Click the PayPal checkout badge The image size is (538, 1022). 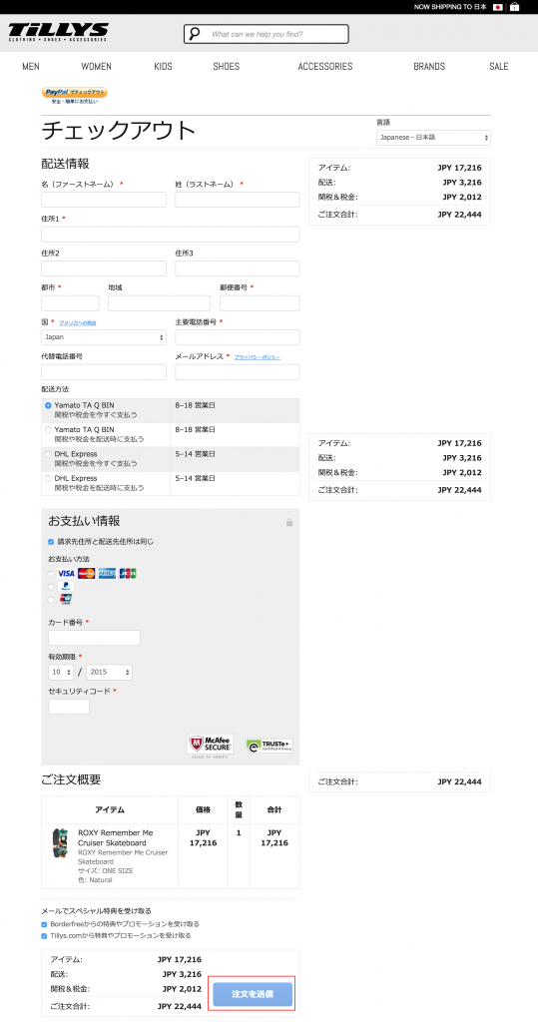point(74,96)
